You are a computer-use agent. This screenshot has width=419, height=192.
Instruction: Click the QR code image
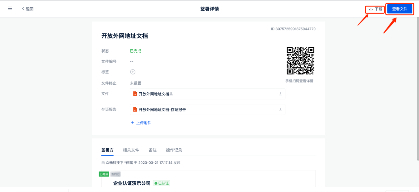click(x=300, y=61)
